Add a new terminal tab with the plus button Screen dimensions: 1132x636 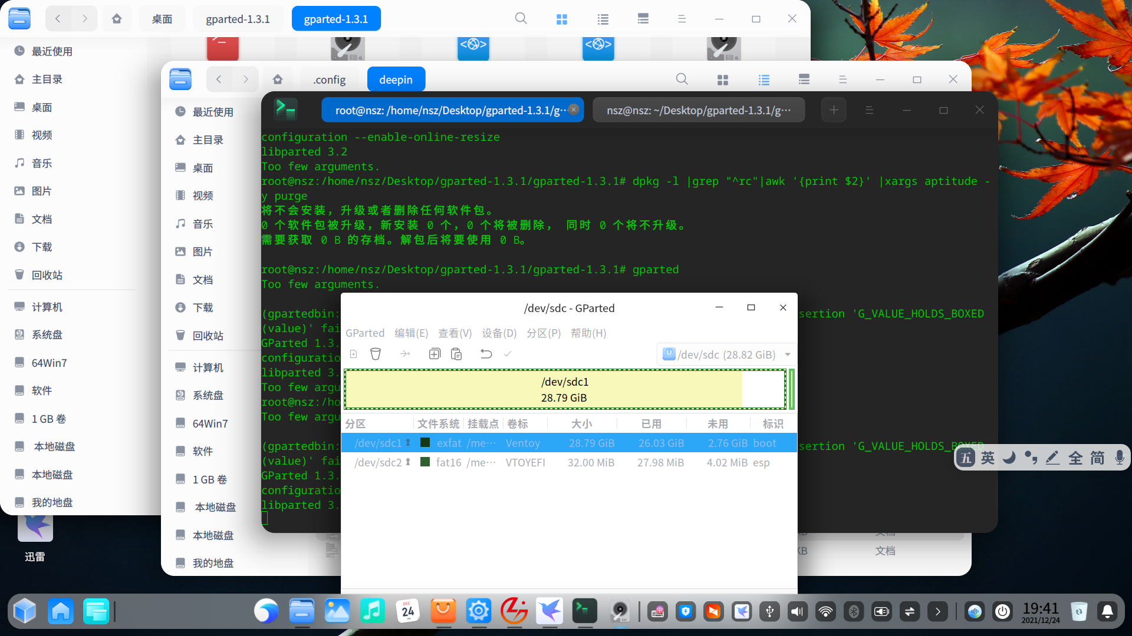[834, 110]
